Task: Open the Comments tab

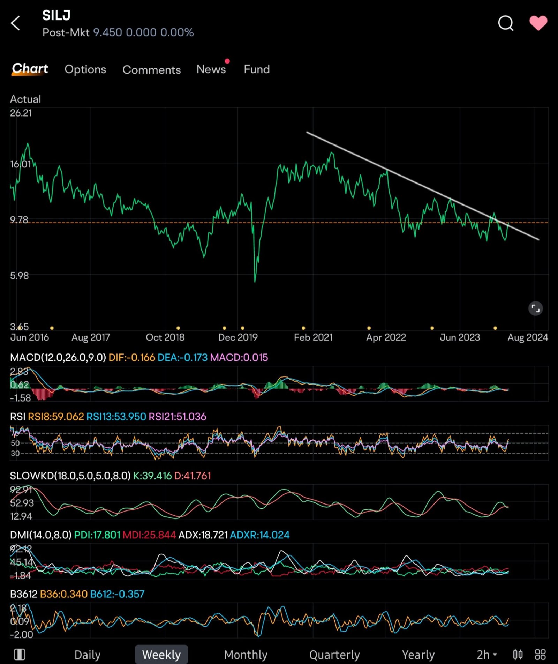Action: (151, 69)
